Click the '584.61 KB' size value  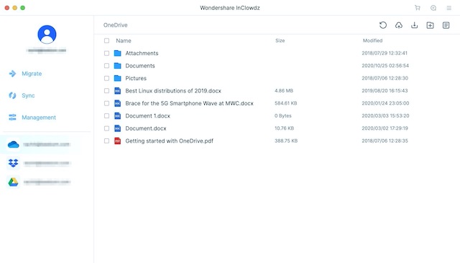pyautogui.click(x=286, y=103)
